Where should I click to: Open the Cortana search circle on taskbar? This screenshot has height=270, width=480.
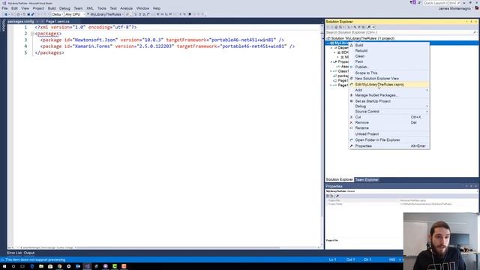[13, 266]
